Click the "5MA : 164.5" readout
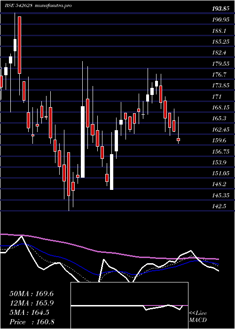This screenshot has height=329, width=235. pyautogui.click(x=30, y=313)
